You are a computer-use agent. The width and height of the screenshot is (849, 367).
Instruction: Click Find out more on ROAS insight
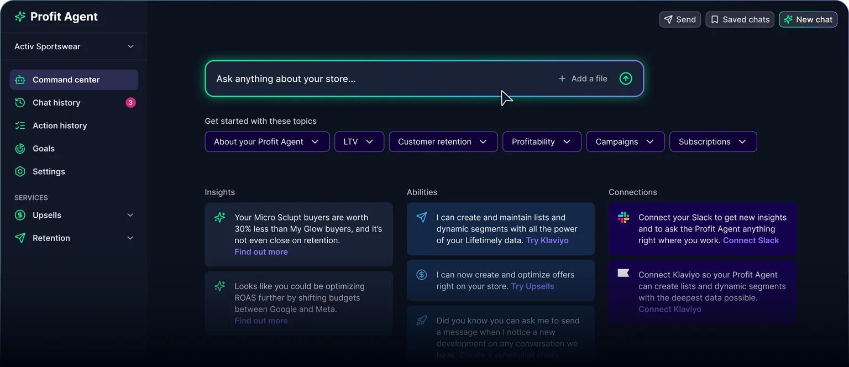[261, 321]
